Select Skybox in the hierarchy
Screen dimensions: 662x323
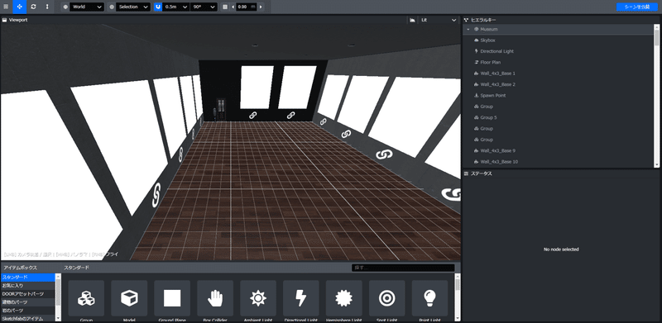pyautogui.click(x=558, y=40)
